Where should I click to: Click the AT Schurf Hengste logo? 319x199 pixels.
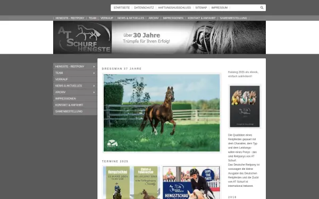coord(82,37)
